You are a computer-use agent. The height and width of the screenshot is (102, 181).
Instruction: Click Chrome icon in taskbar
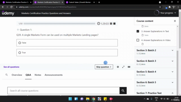pyautogui.click(x=94, y=99)
